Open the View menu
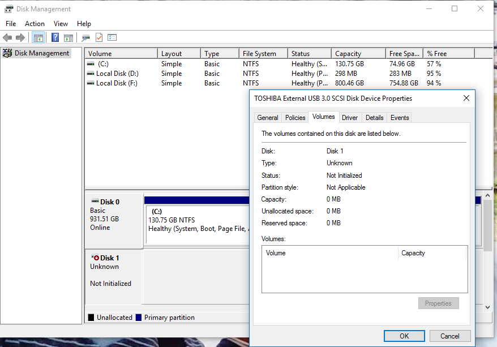Image resolution: width=497 pixels, height=347 pixels. coord(61,24)
